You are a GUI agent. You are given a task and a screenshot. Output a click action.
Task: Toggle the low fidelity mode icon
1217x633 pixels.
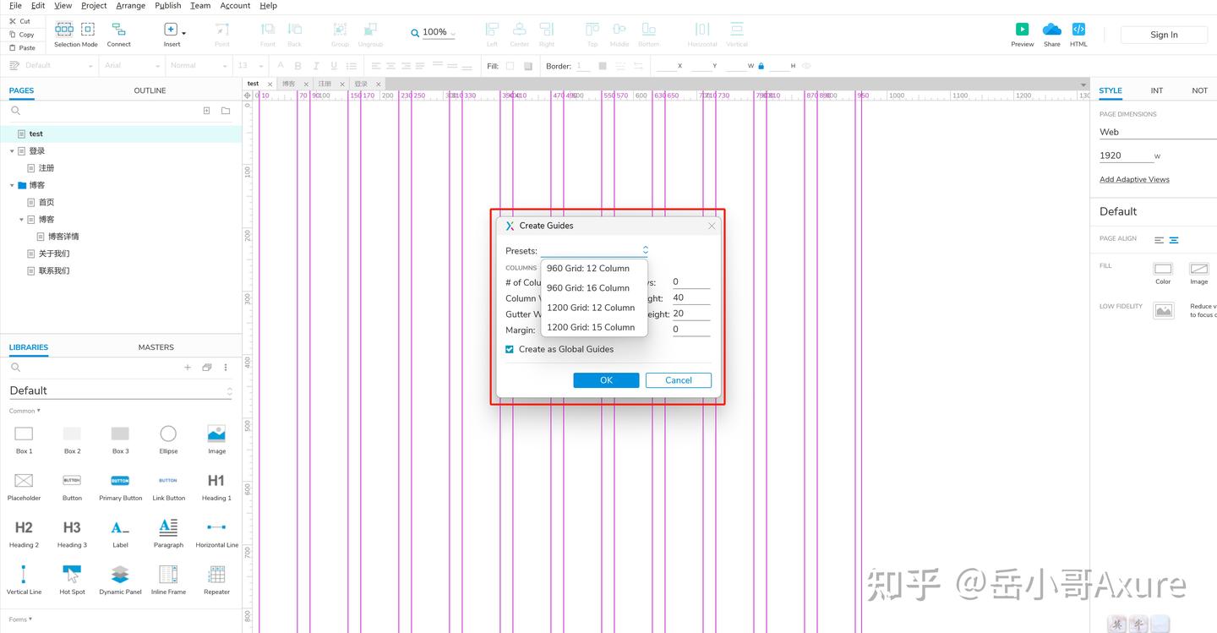(x=1164, y=311)
